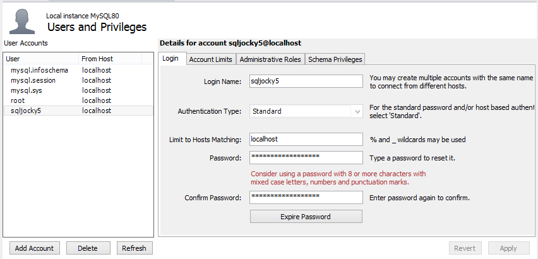538x259 pixels.
Task: Focus the Login Name field
Action: coord(306,81)
